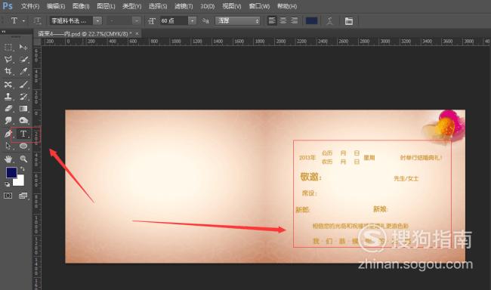Viewport: 491px width, 290px height.
Task: Expand the 60 点 font size dropdown
Action: tap(193, 21)
